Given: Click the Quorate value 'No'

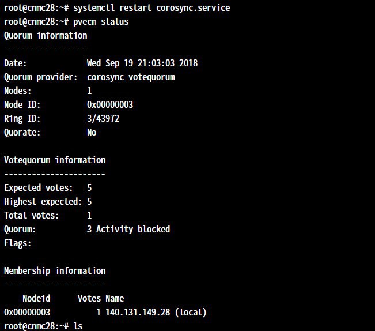Looking at the screenshot, I should pyautogui.click(x=92, y=133).
